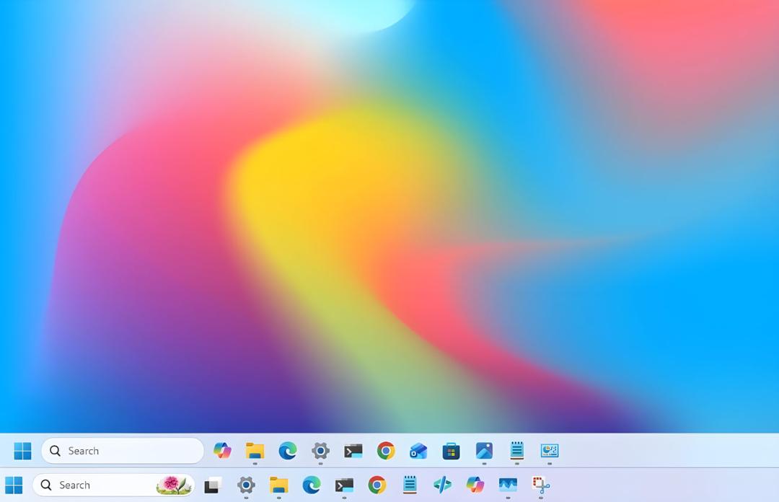The height and width of the screenshot is (502, 779).
Task: Click the teal diamond-shaped app icon
Action: click(442, 485)
